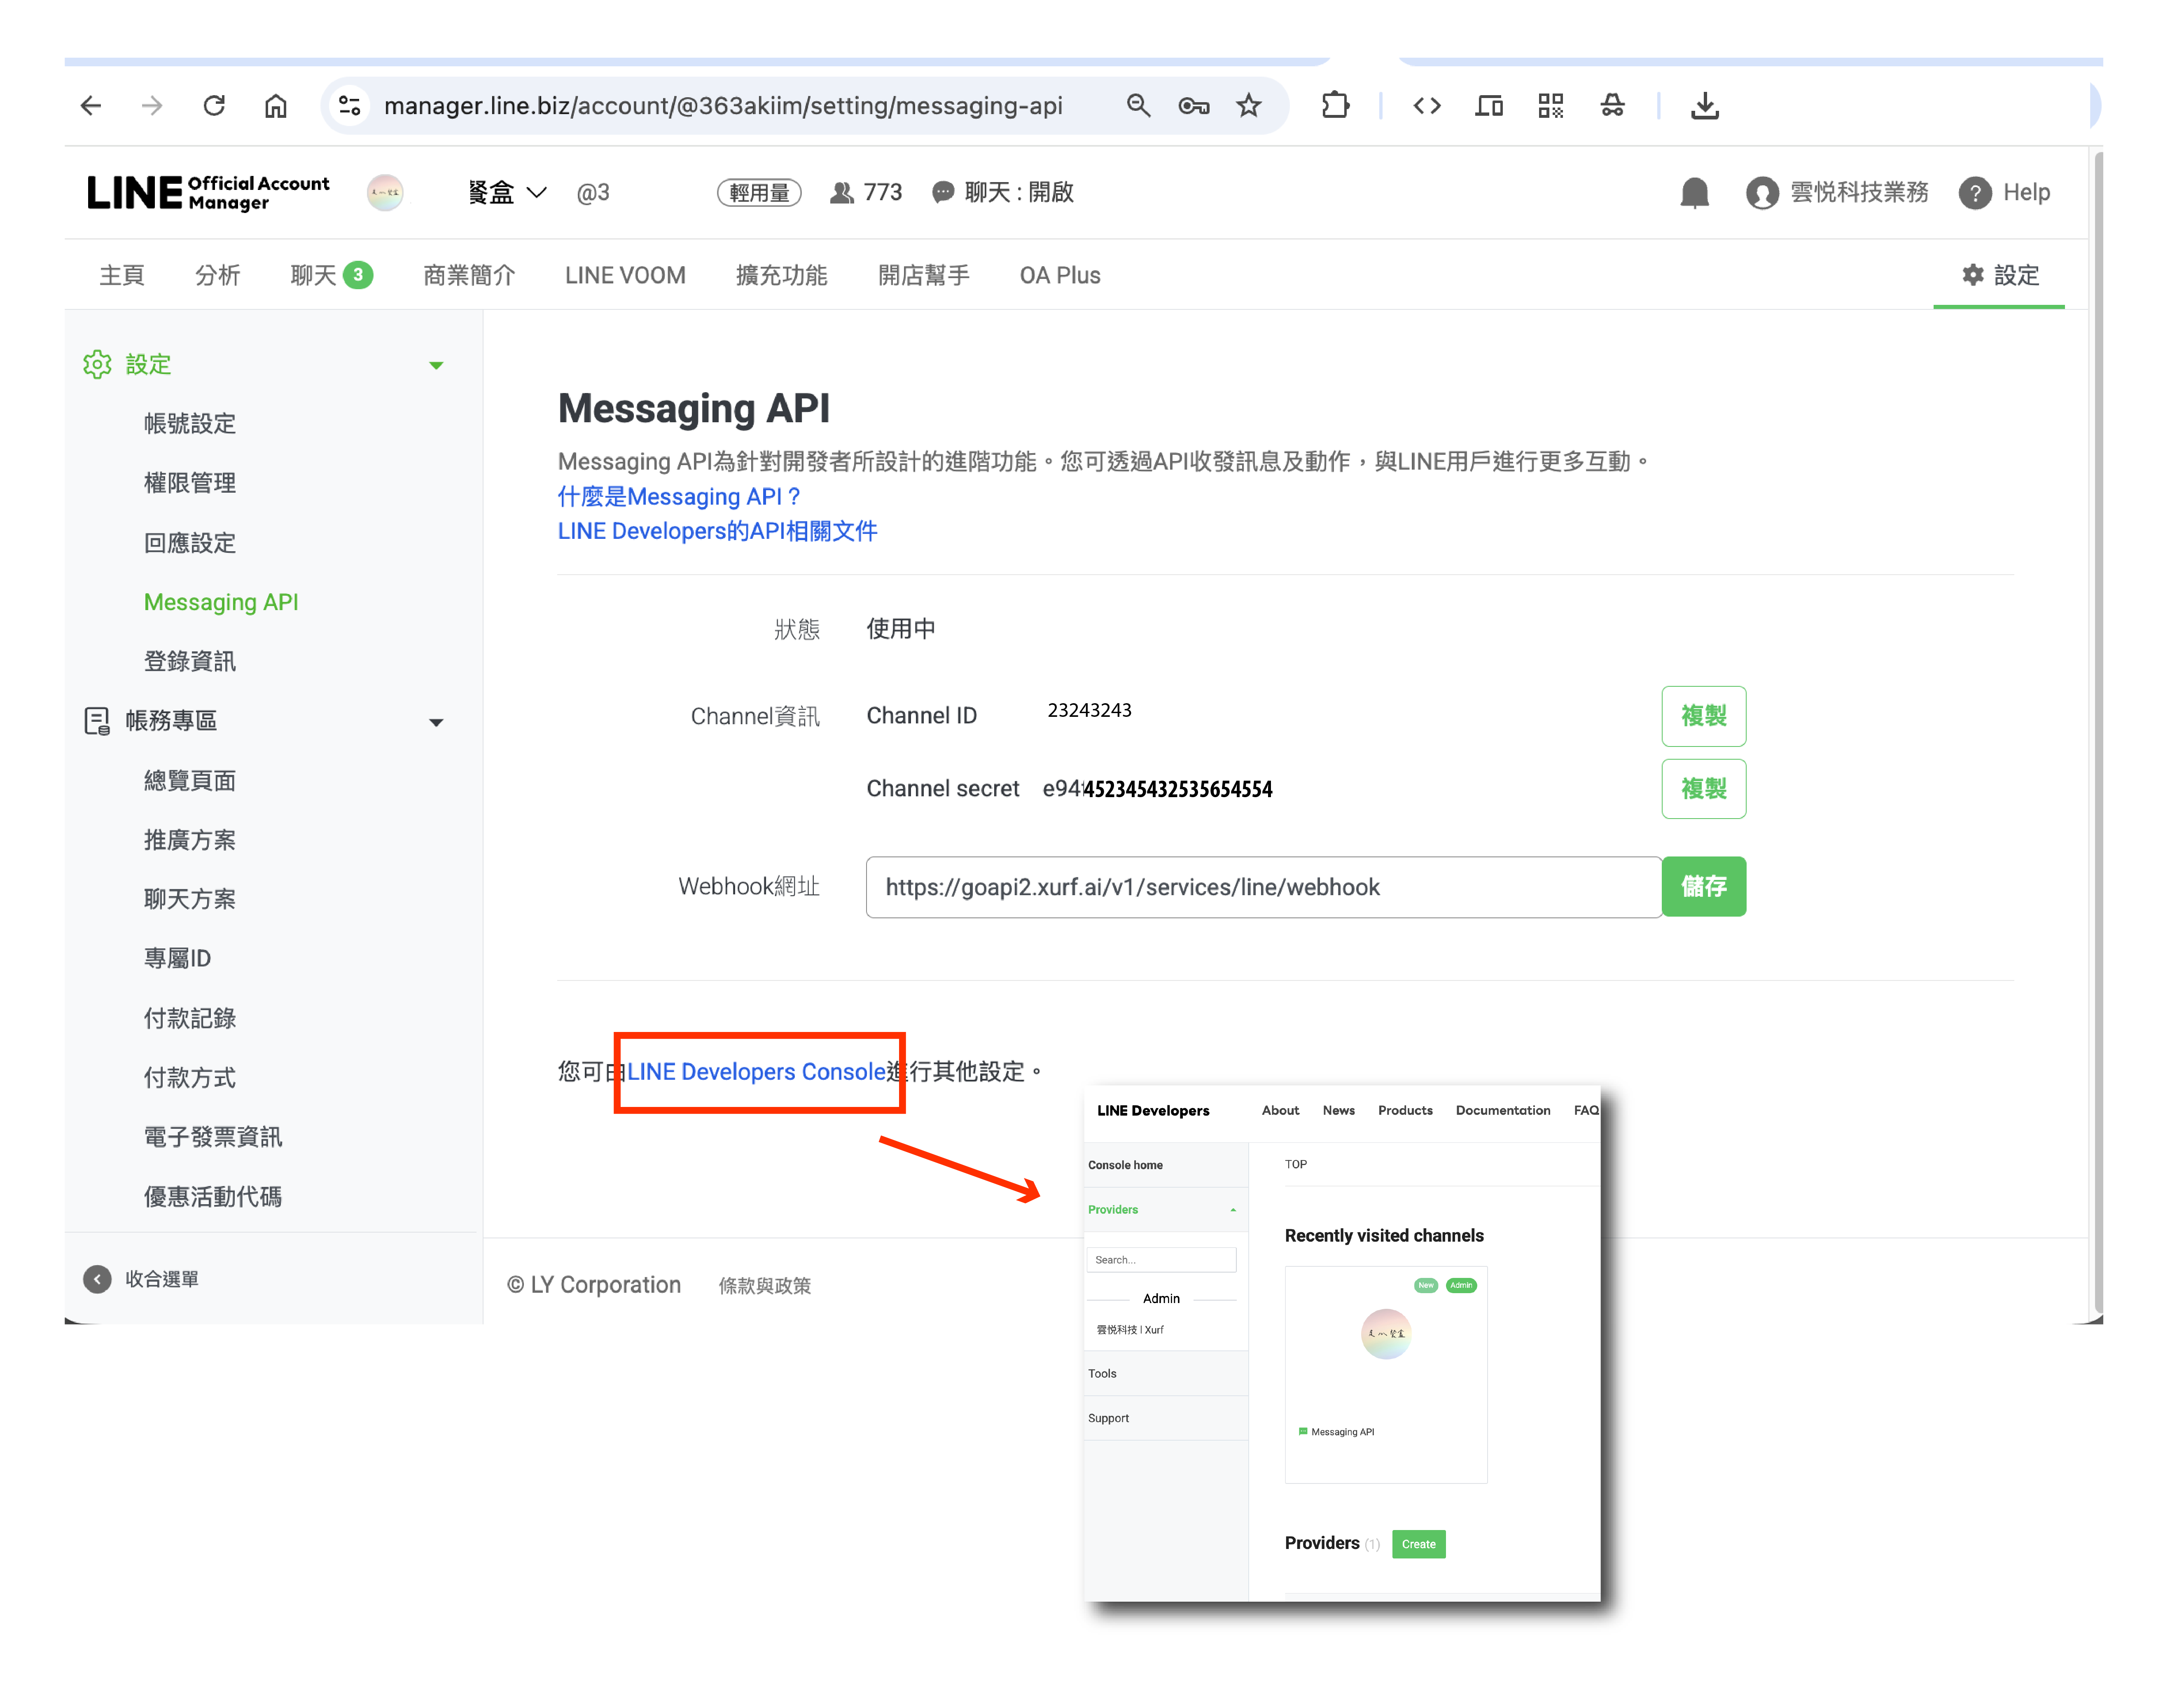Switch to the 擴充功能 tab

coord(782,275)
